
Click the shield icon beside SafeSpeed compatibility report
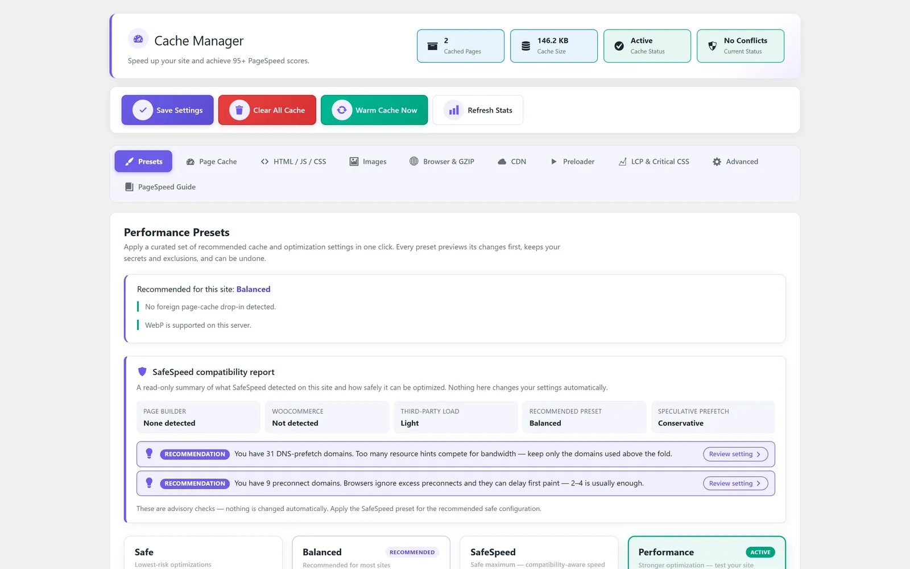[142, 372]
